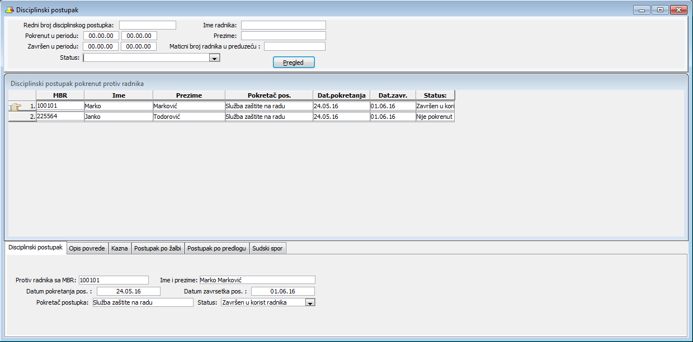Focus the Ime radnika input field
The height and width of the screenshot is (342, 693).
[283, 25]
